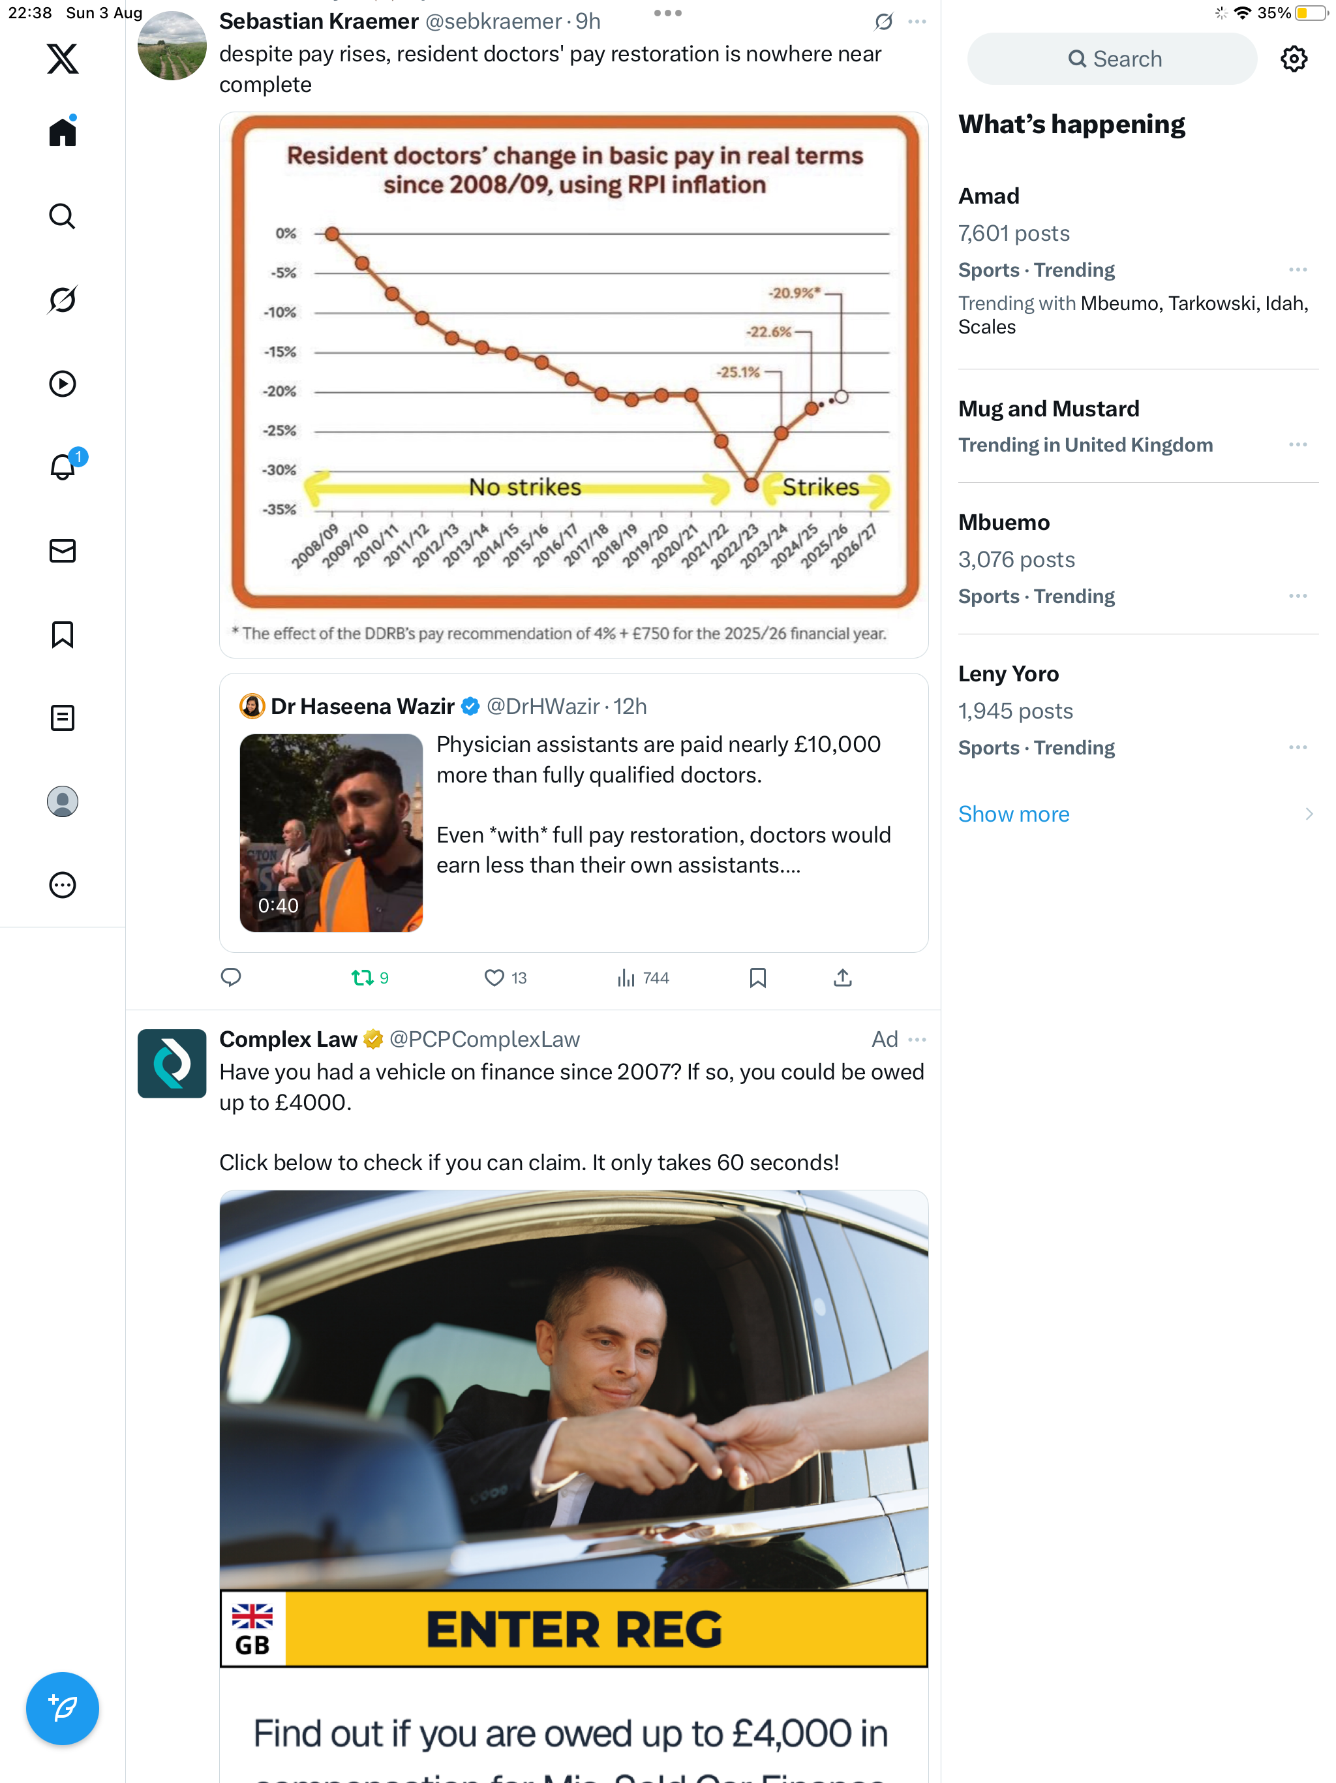1336x1783 pixels.
Task: Click Show more under trends
Action: 1014,814
